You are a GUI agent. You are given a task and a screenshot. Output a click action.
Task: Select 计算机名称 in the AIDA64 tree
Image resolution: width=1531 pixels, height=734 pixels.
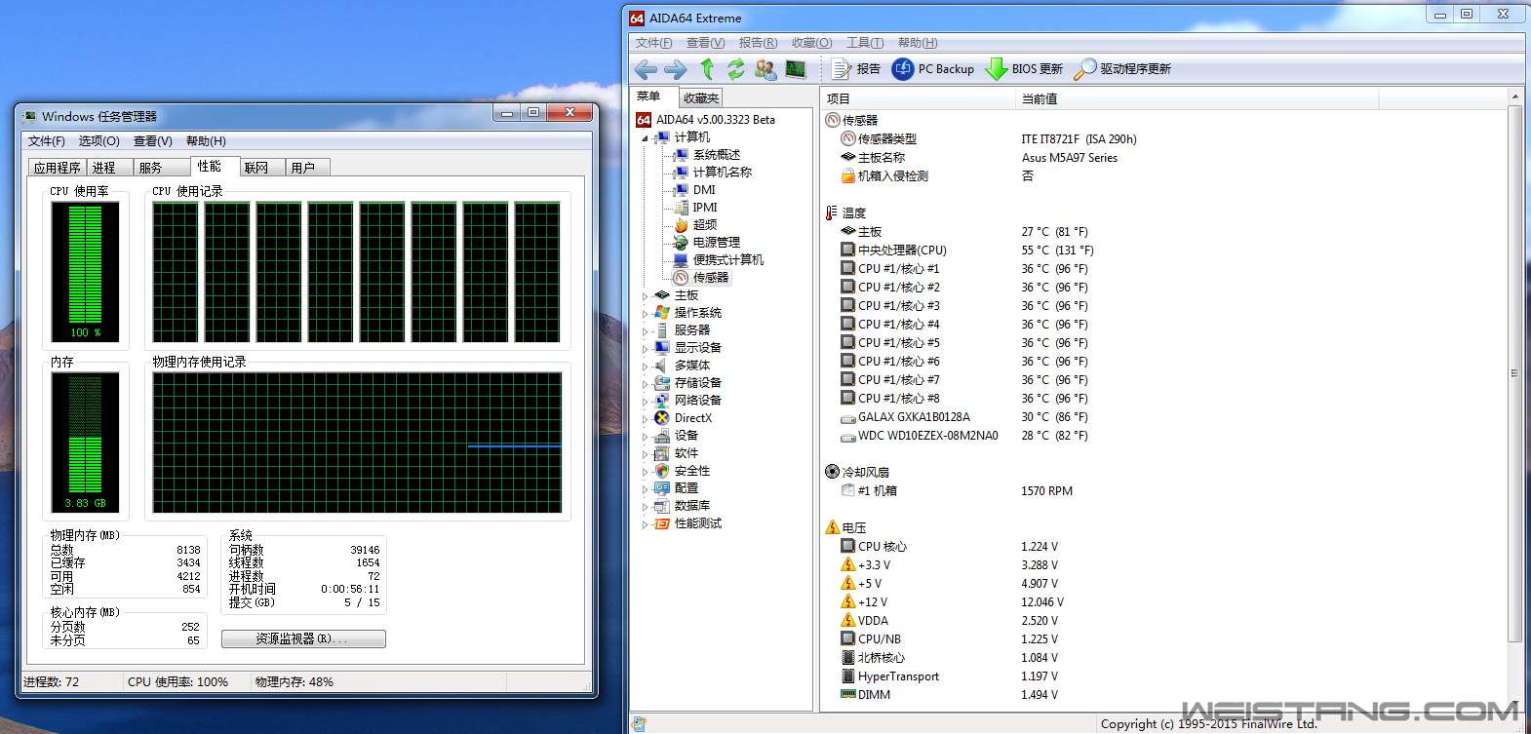(x=722, y=173)
